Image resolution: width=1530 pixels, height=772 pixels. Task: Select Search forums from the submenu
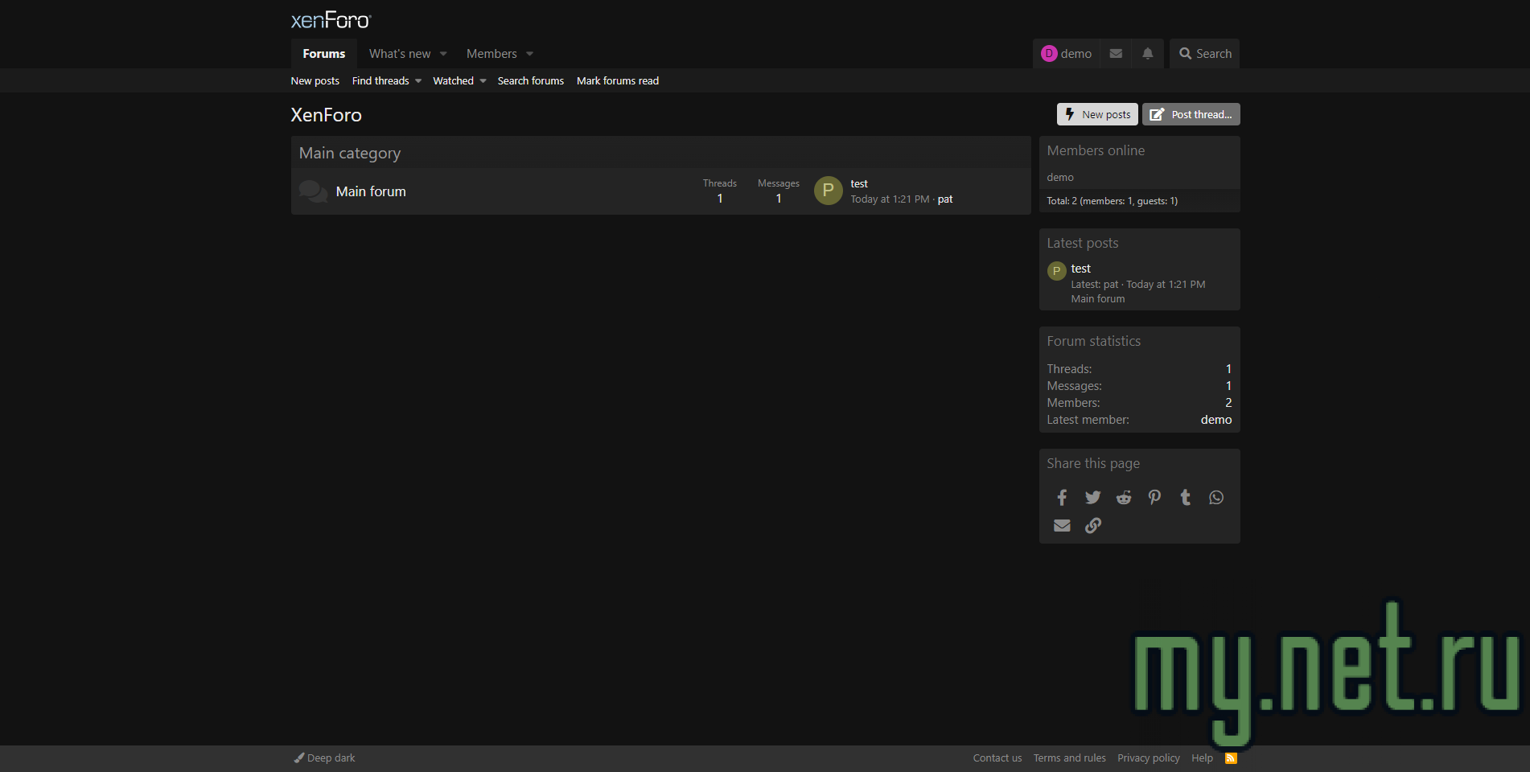pyautogui.click(x=530, y=80)
